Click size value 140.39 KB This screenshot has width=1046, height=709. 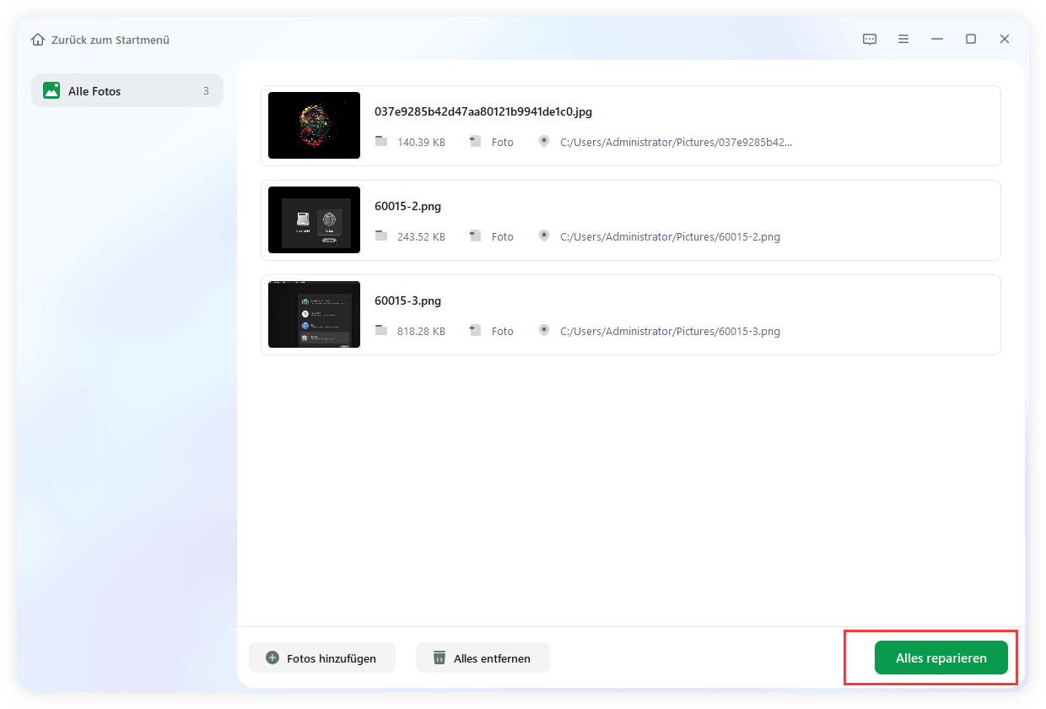coord(421,143)
